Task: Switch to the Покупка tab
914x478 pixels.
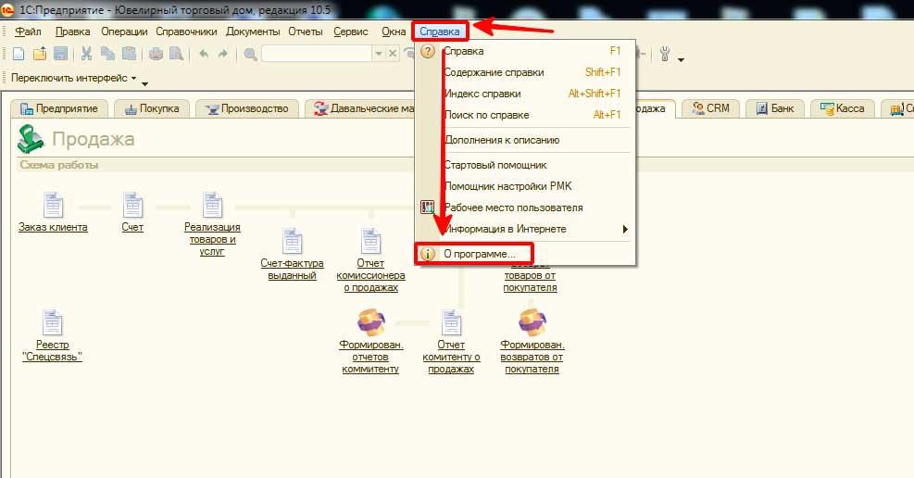Action: 152,108
